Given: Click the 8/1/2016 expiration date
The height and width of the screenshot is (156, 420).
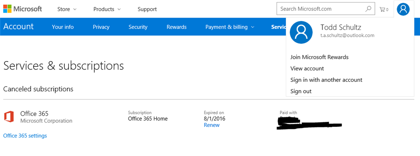Looking at the screenshot, I should (215, 119).
